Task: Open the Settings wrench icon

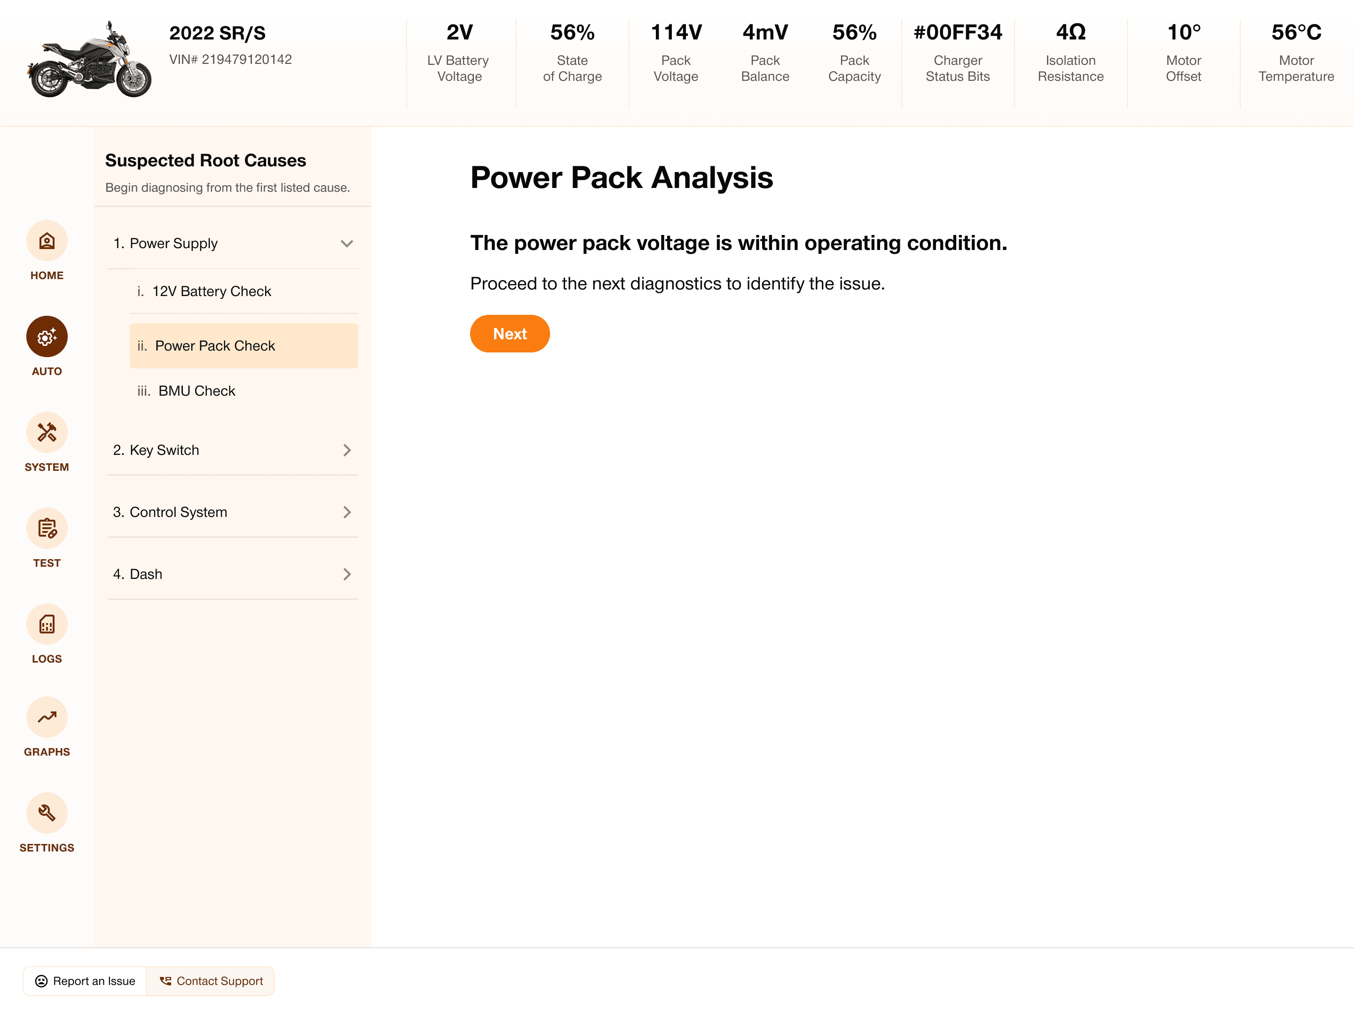Action: (x=47, y=813)
